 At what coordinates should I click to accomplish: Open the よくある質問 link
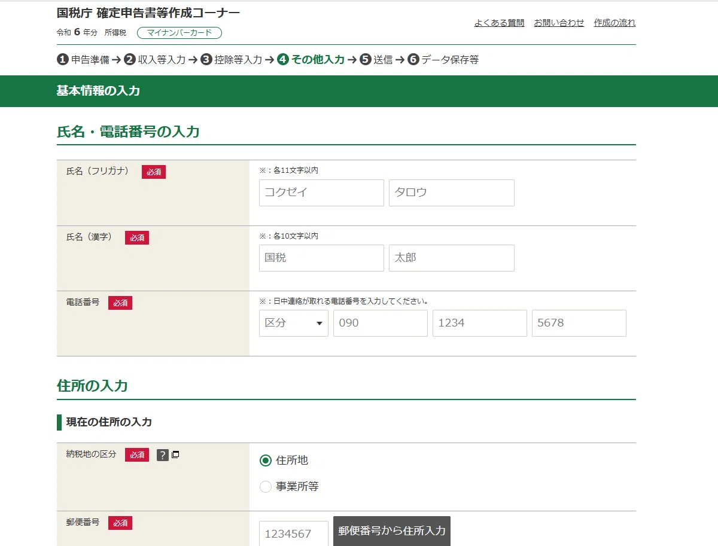(499, 23)
